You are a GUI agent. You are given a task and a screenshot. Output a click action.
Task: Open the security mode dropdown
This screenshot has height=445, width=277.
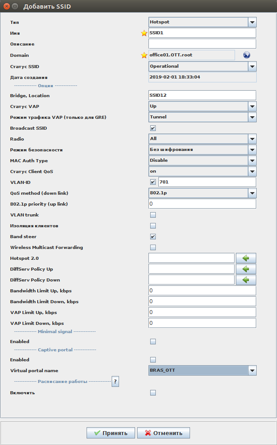tap(252, 150)
